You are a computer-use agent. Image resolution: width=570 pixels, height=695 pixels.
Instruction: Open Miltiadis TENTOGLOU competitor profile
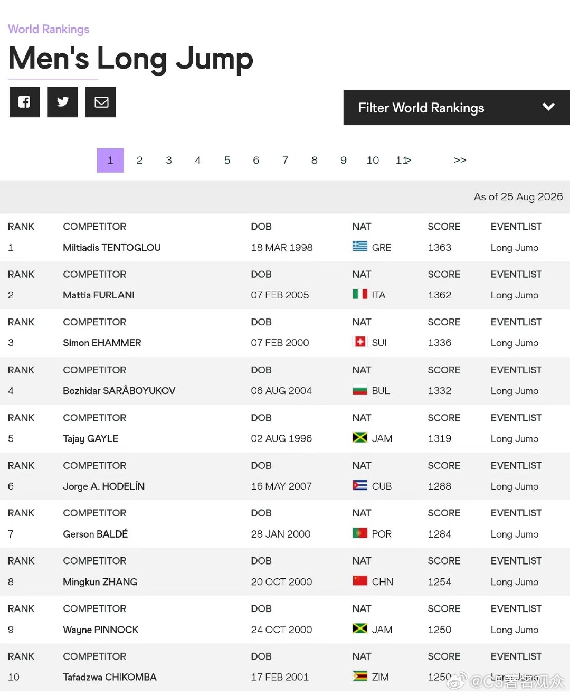(112, 248)
